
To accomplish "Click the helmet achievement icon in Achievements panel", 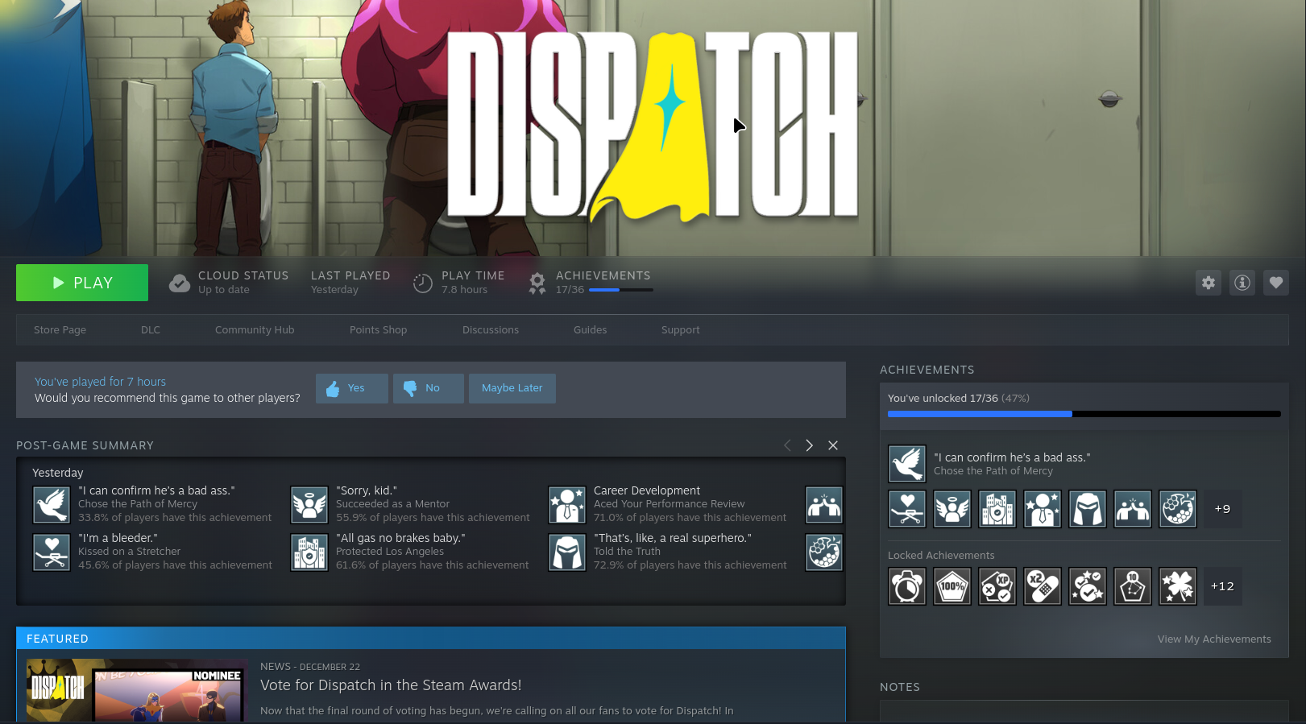I will (x=1088, y=509).
